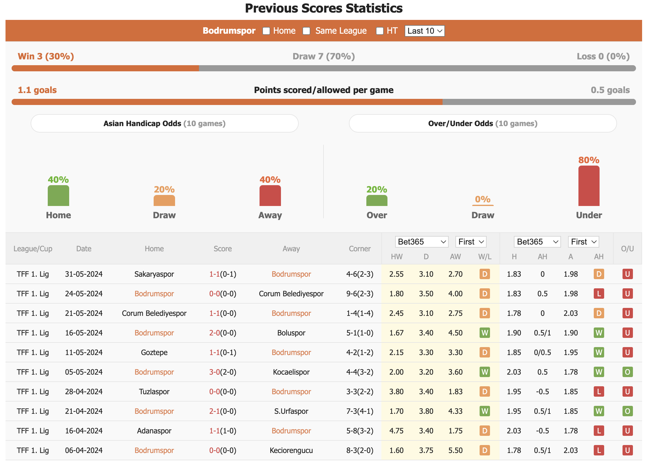Click the 1-1(0-1) score for Sakaryaspor match
Screen dimensions: 647x464
(223, 274)
